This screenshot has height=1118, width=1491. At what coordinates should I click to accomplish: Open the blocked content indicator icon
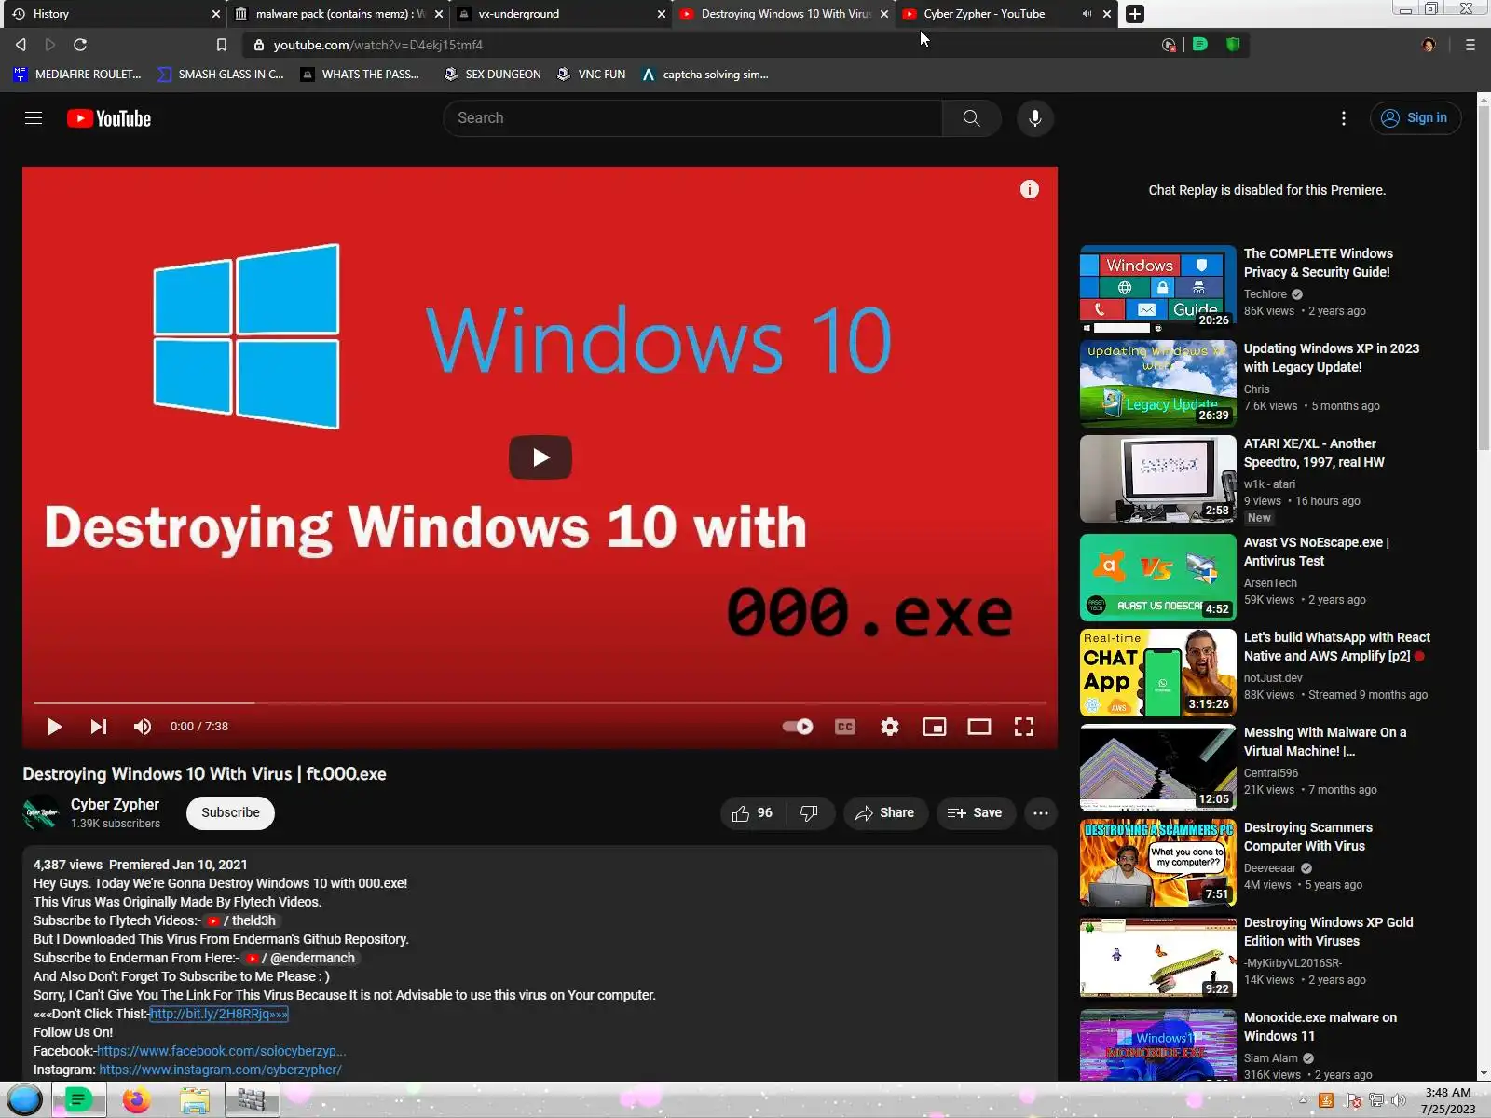(1169, 45)
